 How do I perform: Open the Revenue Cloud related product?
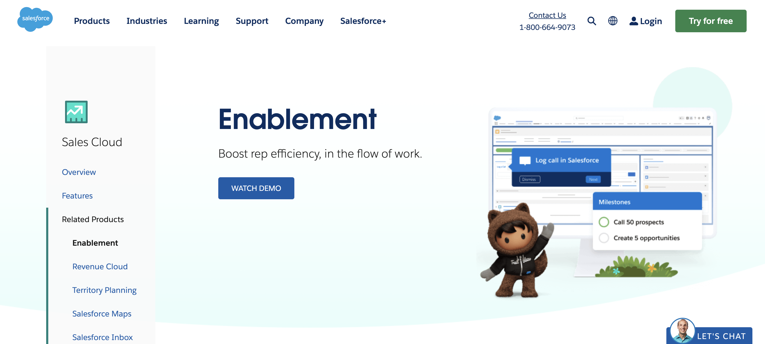pyautogui.click(x=100, y=266)
